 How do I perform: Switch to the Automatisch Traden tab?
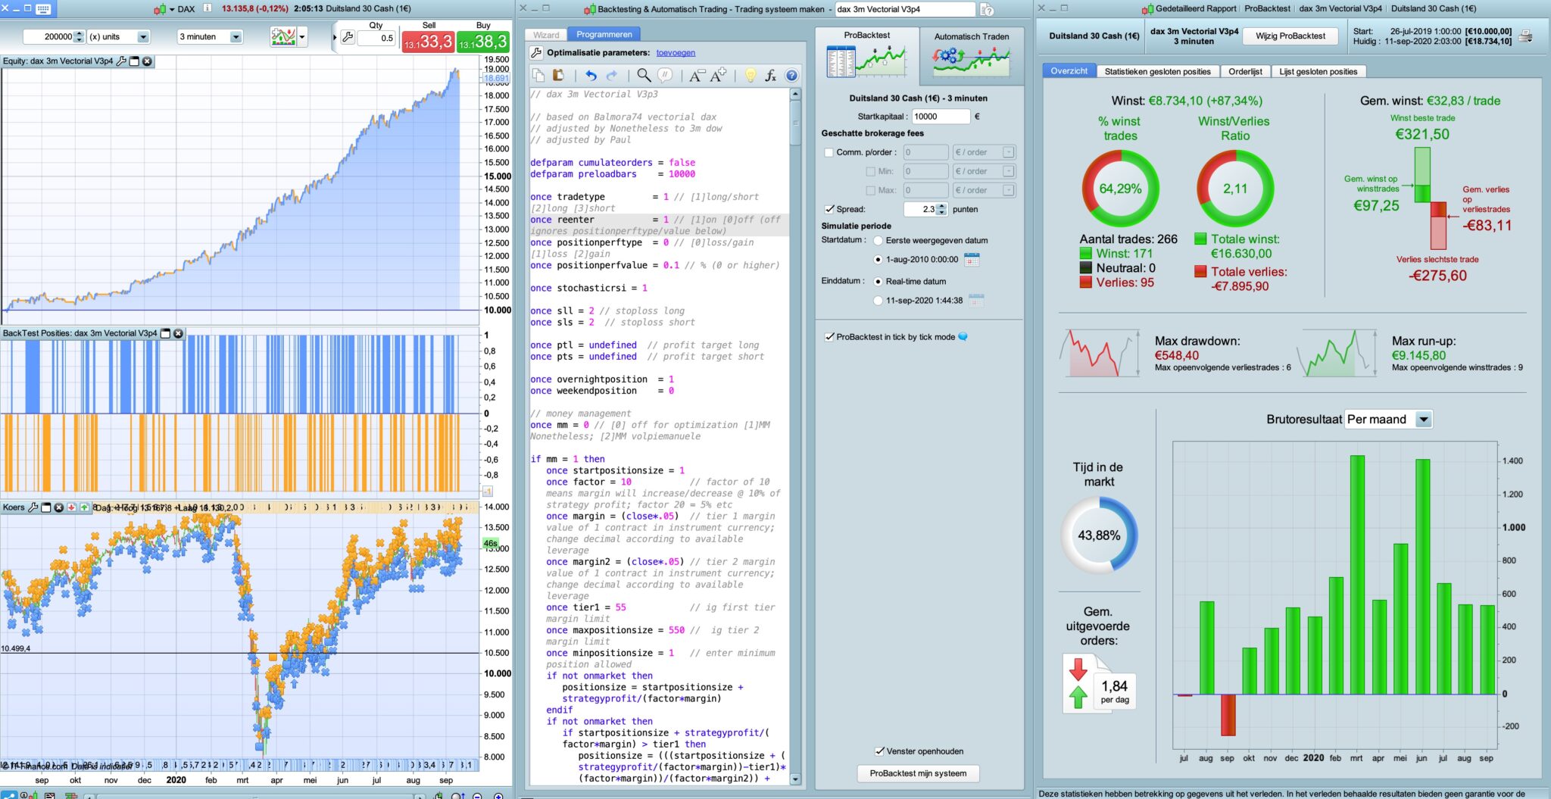pyautogui.click(x=971, y=55)
